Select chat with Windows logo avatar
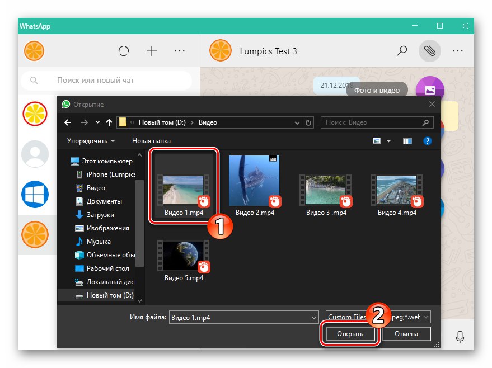This screenshot has width=492, height=368. point(35,194)
